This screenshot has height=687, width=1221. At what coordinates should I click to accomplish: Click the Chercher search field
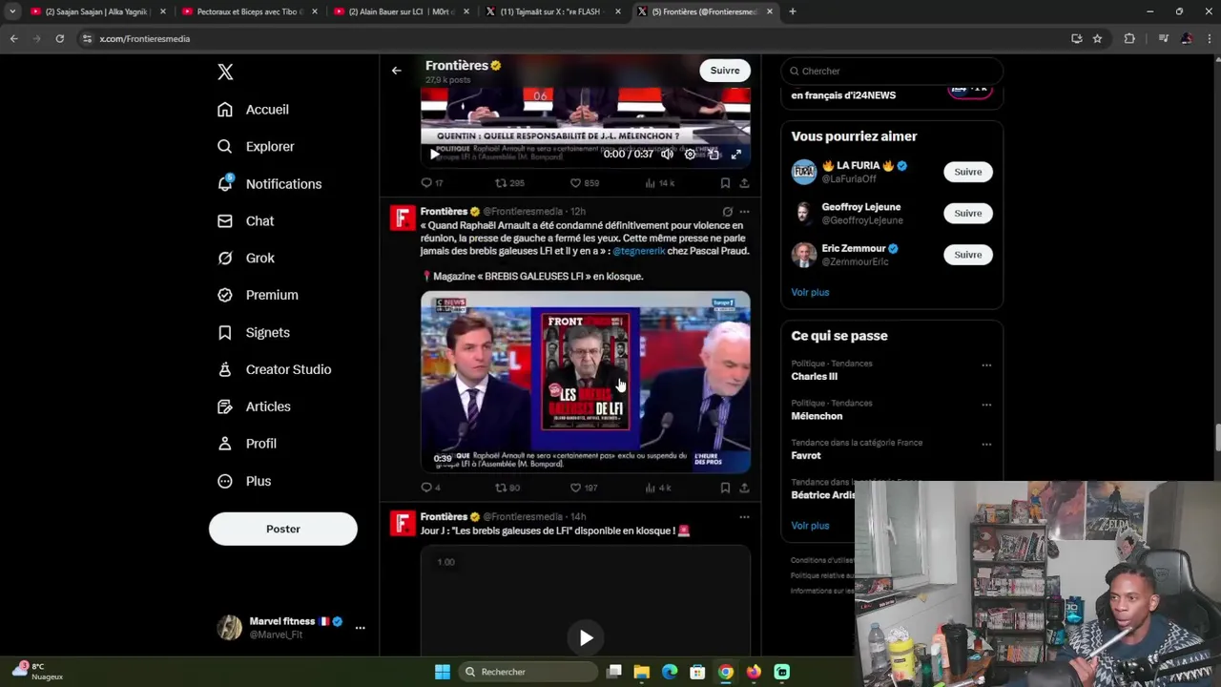pos(892,71)
